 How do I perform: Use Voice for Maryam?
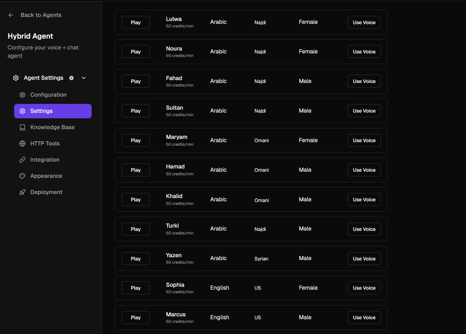364,140
